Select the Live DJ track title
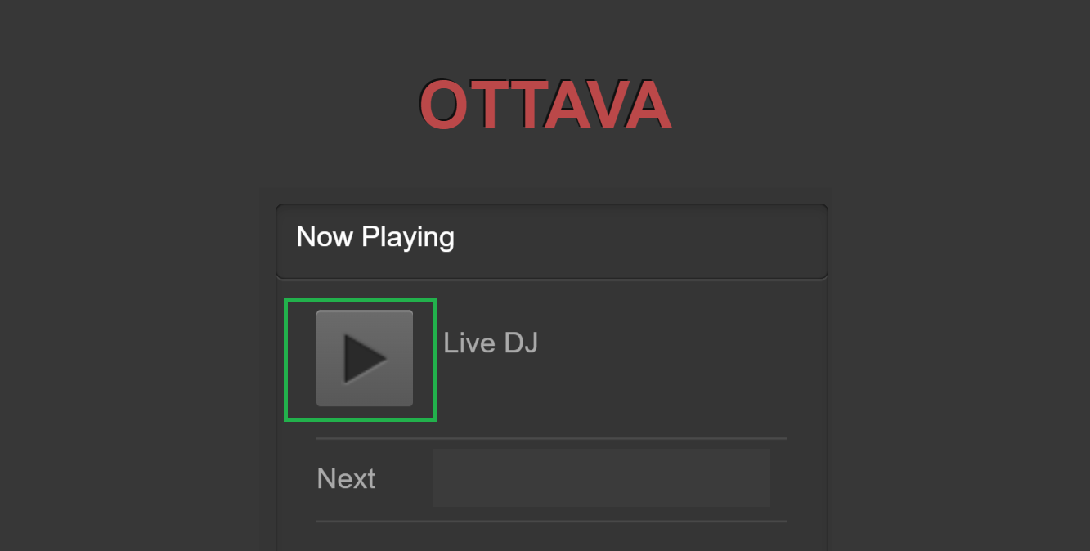 491,343
